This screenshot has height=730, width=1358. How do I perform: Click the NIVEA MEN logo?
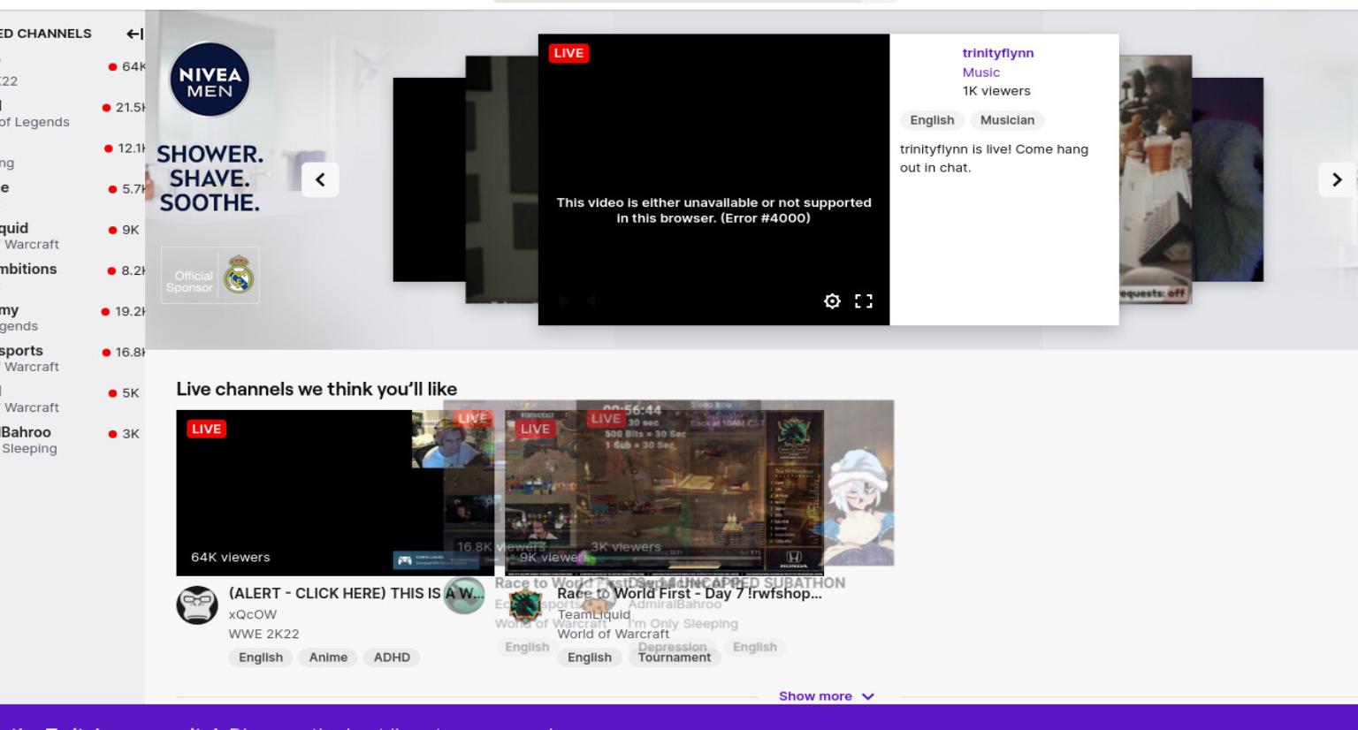(210, 80)
